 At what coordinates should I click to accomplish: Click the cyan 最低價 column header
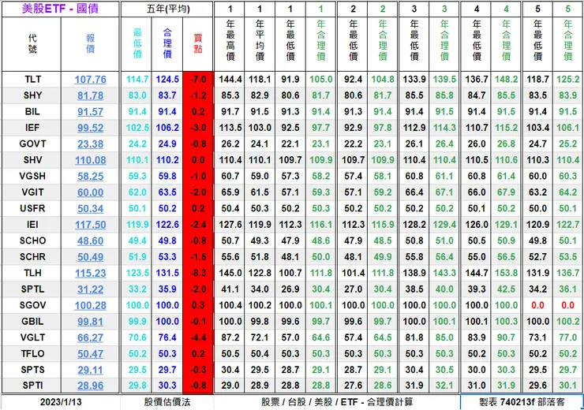coord(137,44)
